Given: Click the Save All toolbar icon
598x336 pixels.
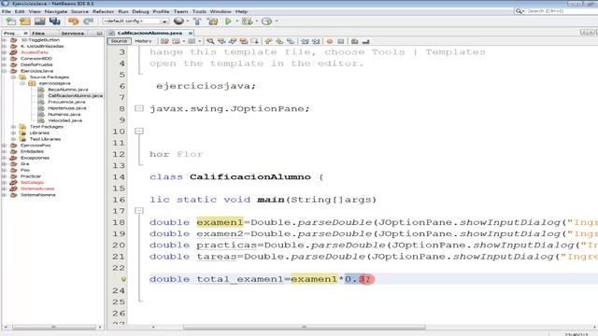Looking at the screenshot, I should pos(55,21).
